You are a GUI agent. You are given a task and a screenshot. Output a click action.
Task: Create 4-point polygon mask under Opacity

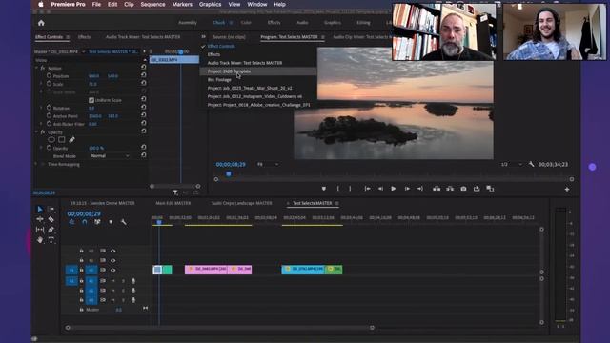tap(61, 140)
